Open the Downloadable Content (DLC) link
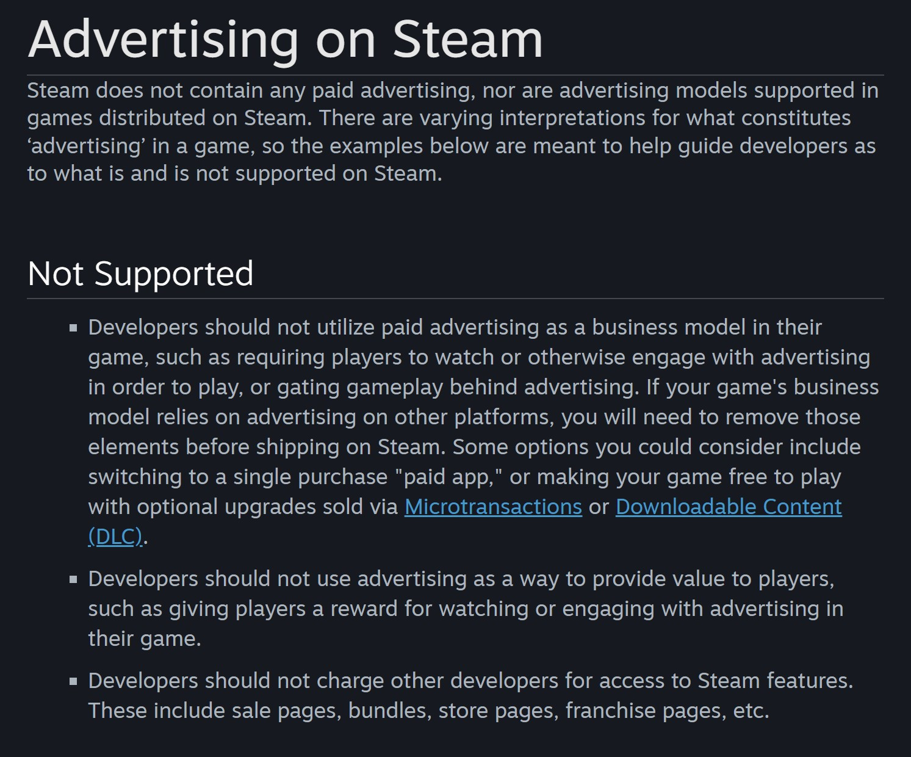The height and width of the screenshot is (757, 911). (729, 507)
